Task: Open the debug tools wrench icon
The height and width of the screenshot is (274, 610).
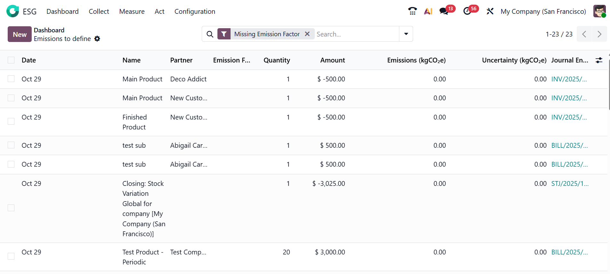Action: [490, 11]
